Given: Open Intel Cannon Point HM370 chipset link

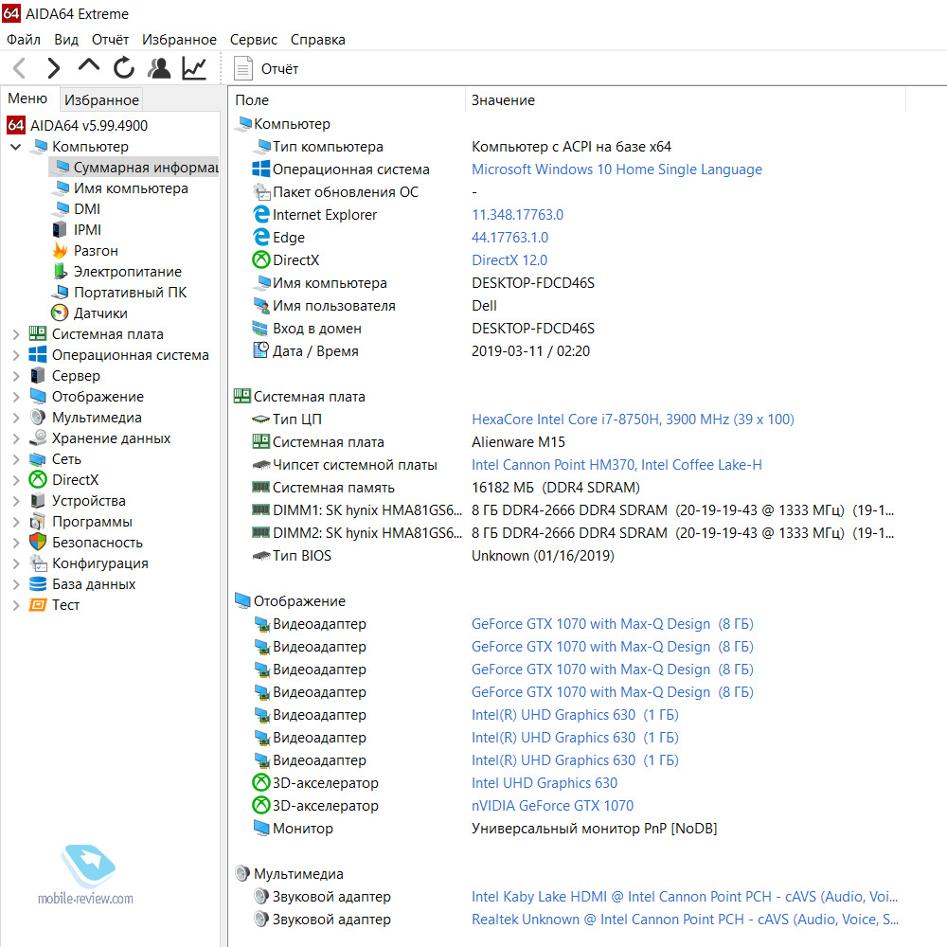Looking at the screenshot, I should pyautogui.click(x=616, y=464).
